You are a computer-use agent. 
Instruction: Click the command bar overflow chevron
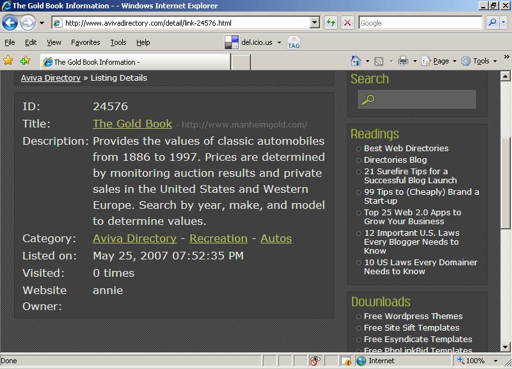(506, 57)
